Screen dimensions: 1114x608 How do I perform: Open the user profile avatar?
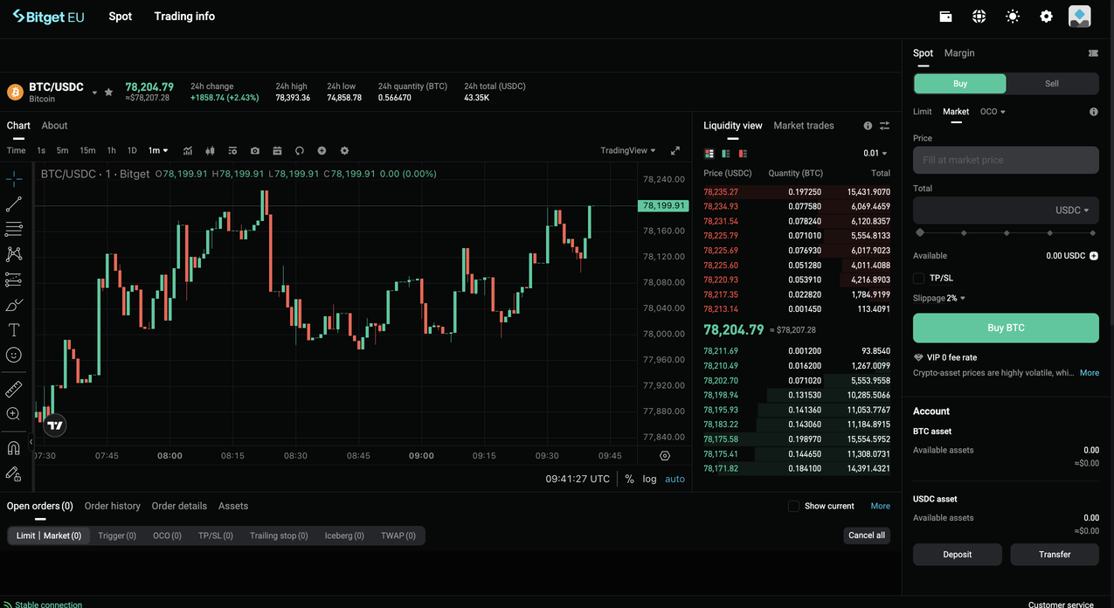(x=1080, y=17)
